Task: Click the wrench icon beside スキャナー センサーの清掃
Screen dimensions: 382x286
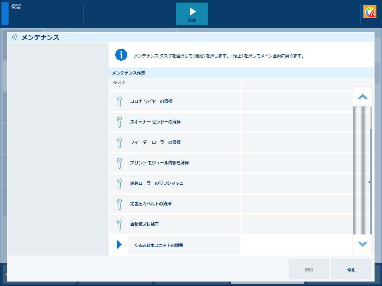Action: [x=119, y=122]
